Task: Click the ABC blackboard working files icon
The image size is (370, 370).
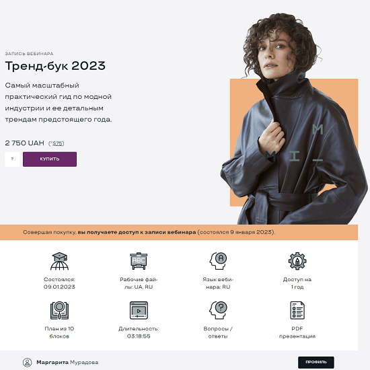Action: [x=139, y=261]
